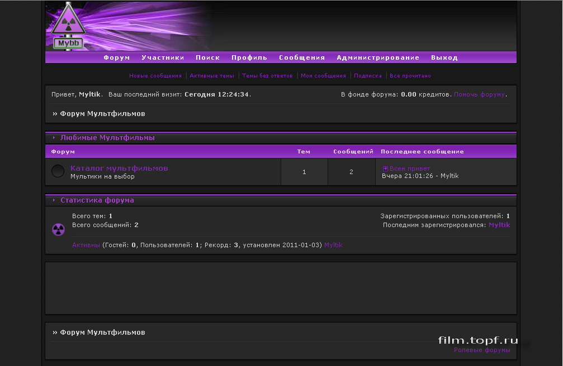The image size is (563, 366).
Task: Click the radiation icon in forum statistics section
Action: tap(58, 229)
